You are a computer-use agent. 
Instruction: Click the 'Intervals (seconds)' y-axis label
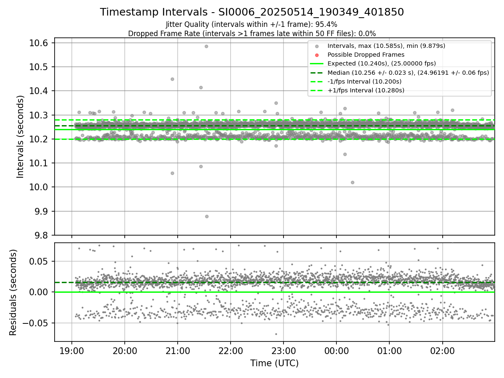21,136
